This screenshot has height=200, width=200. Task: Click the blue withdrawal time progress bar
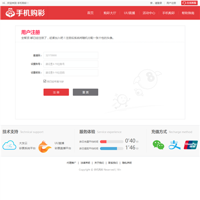(x=112, y=148)
